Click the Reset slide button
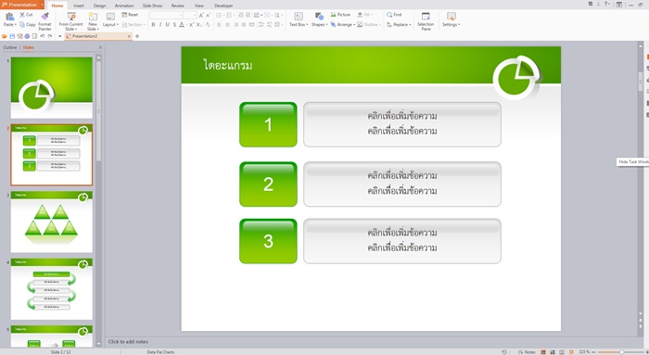 click(x=130, y=15)
